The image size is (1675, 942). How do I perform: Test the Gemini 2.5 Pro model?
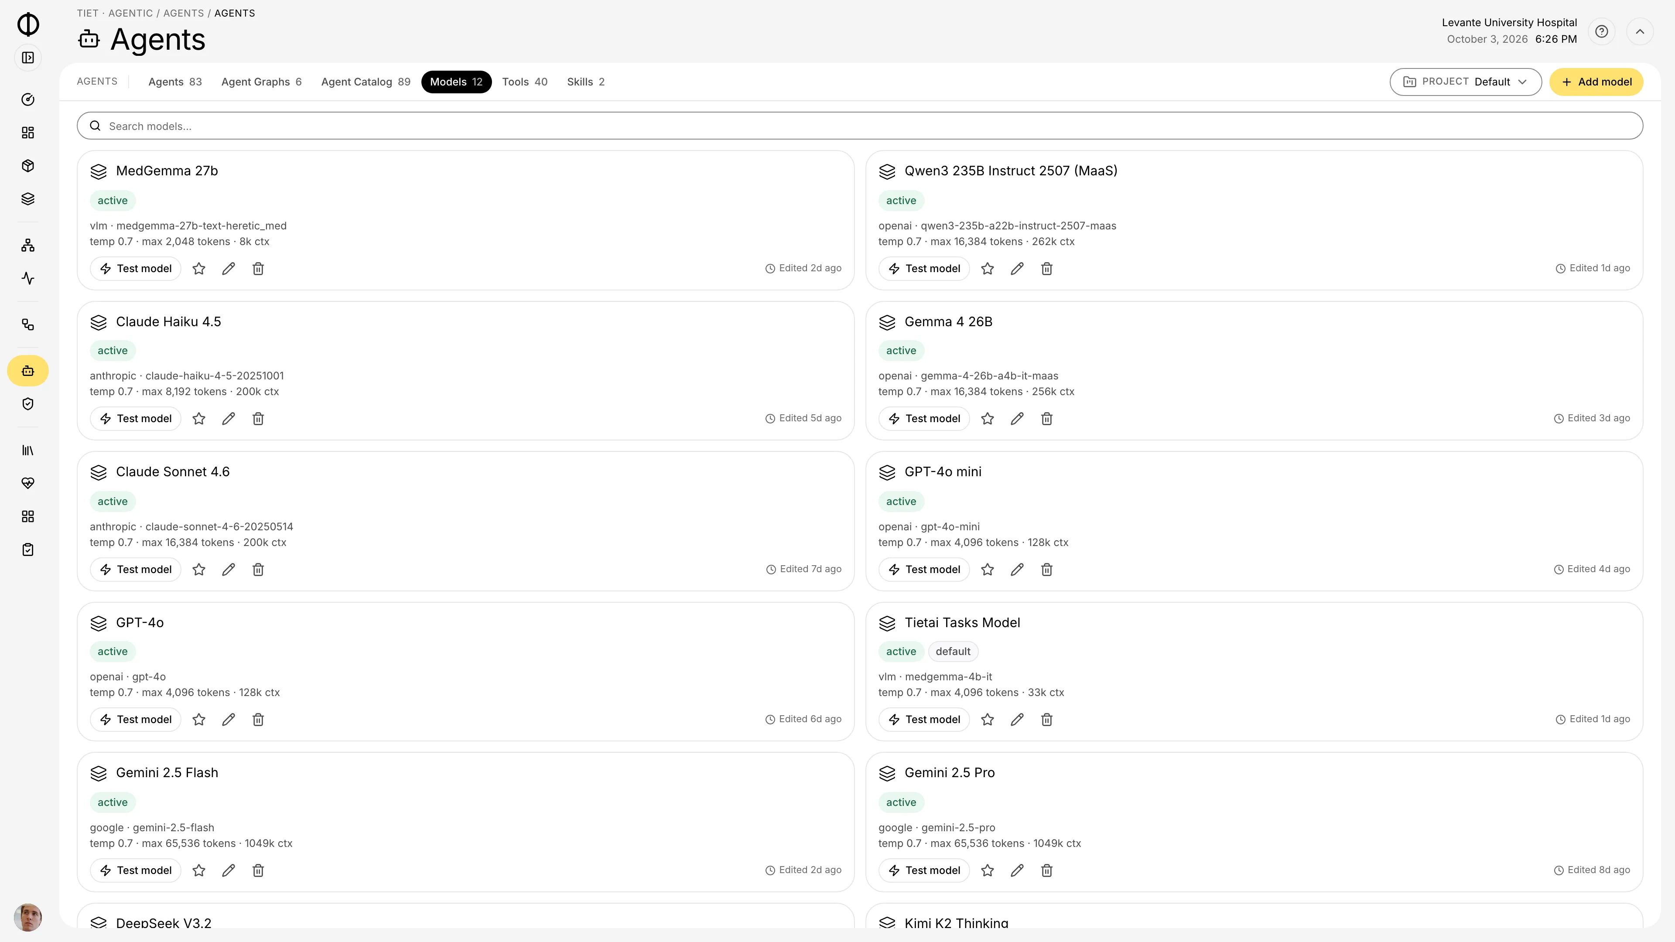tap(924, 870)
